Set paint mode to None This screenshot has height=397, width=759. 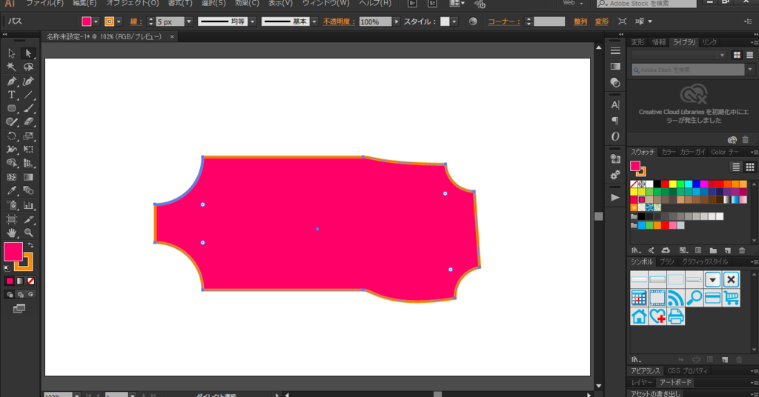pos(31,281)
